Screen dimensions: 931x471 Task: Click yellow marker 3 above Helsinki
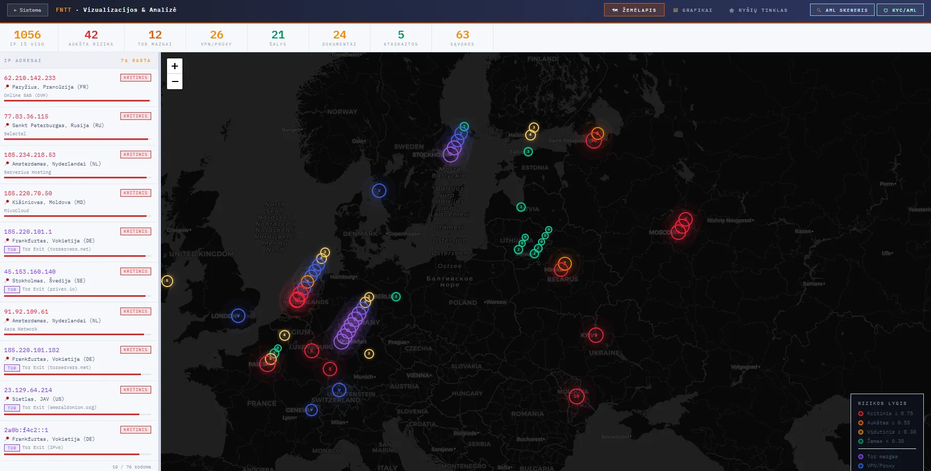pos(534,127)
